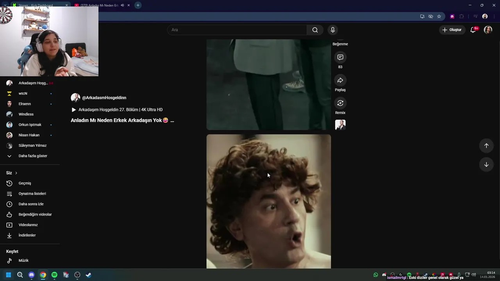Open Chrome three-dot menu
The height and width of the screenshot is (281, 500).
tap(494, 16)
